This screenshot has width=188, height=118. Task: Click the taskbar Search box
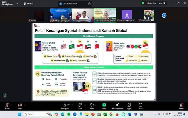tap(38, 114)
